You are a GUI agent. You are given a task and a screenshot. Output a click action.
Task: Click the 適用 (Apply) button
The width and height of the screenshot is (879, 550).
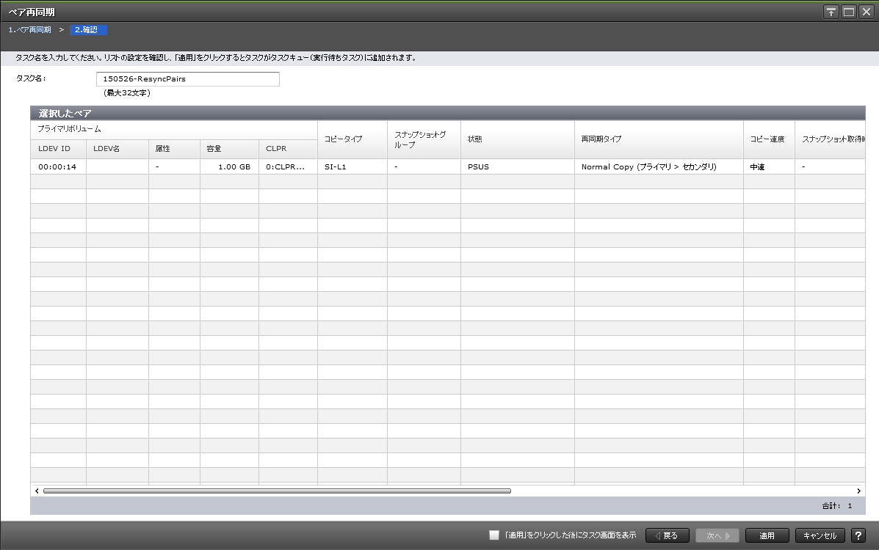click(767, 535)
